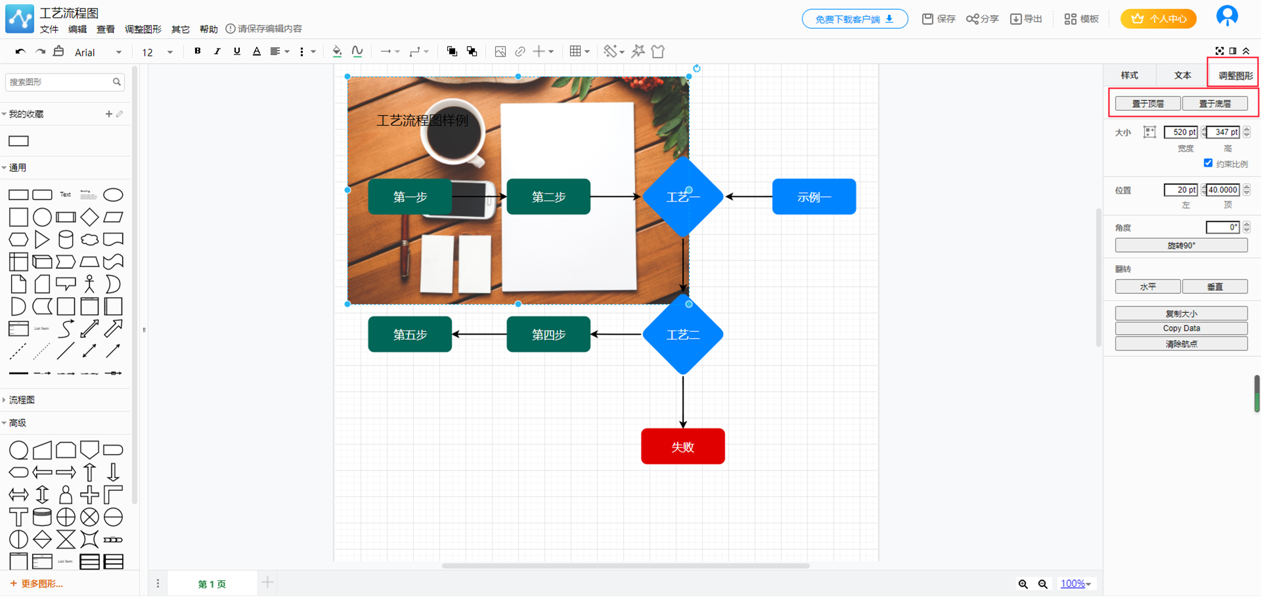Switch to the 样式 tab
Viewport: 1261px width, 599px height.
(x=1129, y=75)
